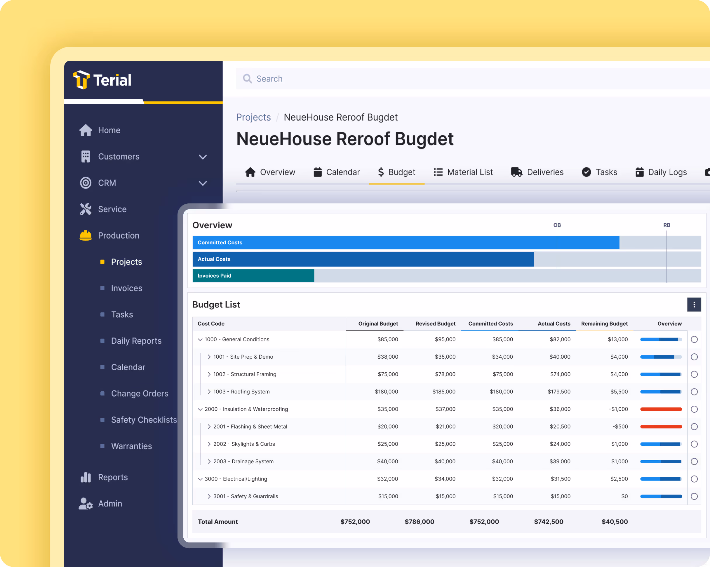Expand the 1002 - Structural Framing row
This screenshot has width=710, height=567.
209,374
